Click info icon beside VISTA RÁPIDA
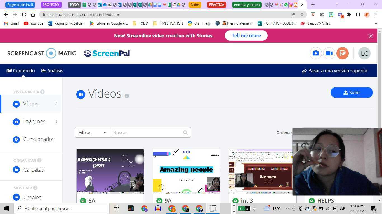The height and width of the screenshot is (214, 382). (42, 92)
